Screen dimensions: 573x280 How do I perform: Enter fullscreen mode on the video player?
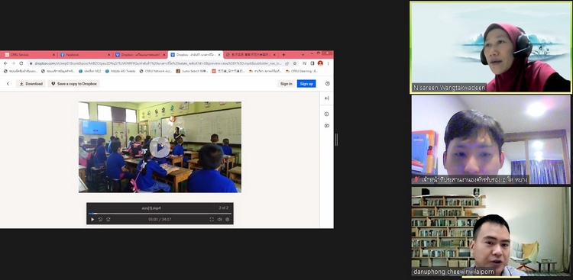[212, 220]
